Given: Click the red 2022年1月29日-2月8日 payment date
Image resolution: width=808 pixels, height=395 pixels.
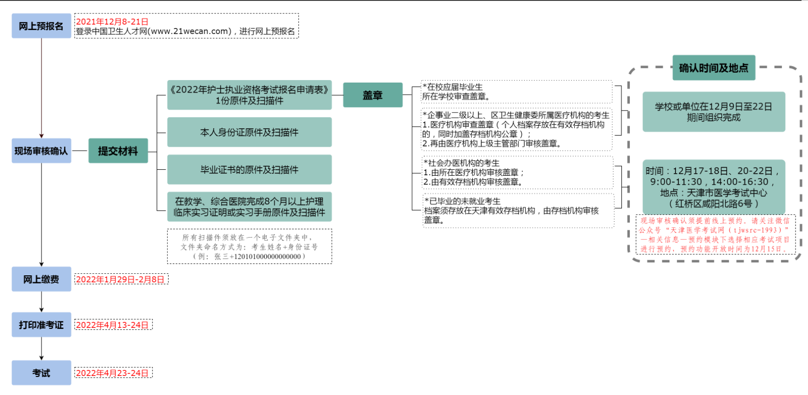Looking at the screenshot, I should (121, 279).
